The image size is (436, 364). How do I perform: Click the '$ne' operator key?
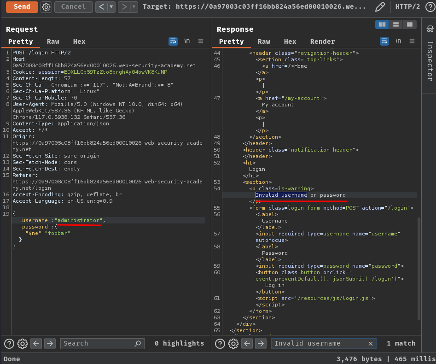33,233
